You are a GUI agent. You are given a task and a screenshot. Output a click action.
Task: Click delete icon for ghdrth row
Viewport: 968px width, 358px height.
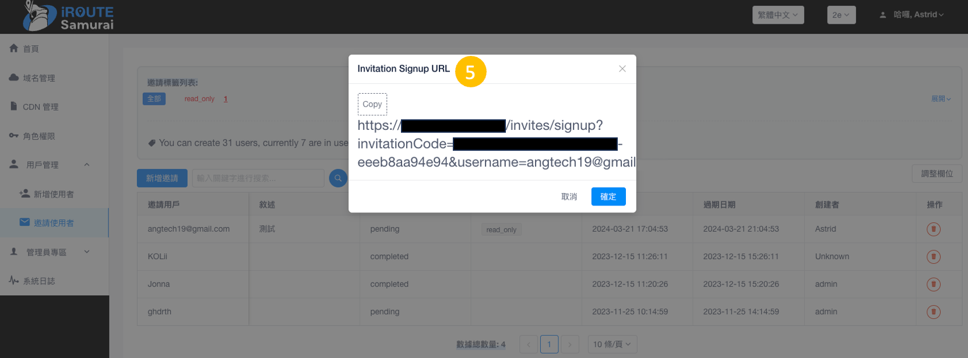(933, 312)
